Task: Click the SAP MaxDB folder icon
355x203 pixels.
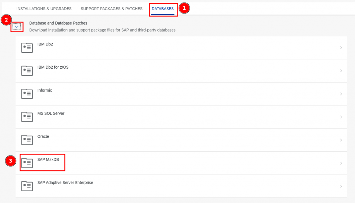Action: click(27, 163)
